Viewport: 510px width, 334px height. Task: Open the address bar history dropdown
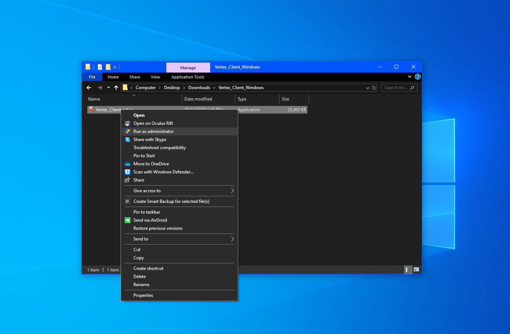(367, 88)
